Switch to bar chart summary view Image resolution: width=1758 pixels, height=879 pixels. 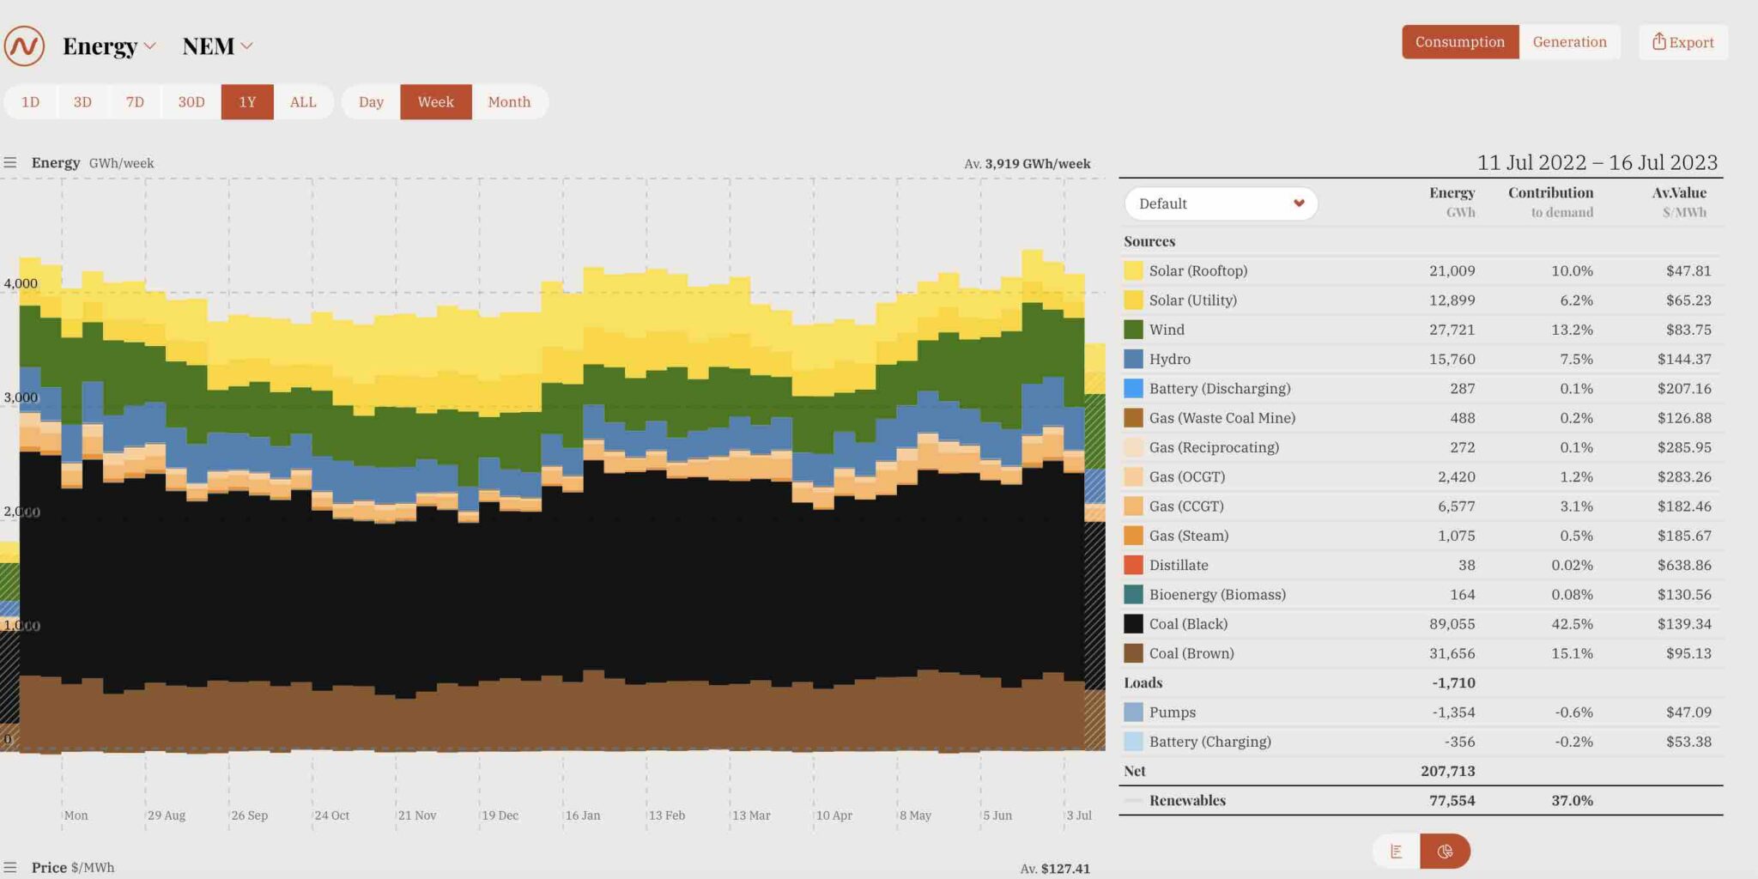(x=1397, y=851)
